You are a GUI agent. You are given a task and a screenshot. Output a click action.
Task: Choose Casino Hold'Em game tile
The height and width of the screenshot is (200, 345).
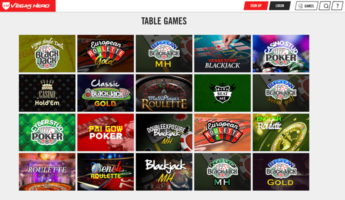[x=47, y=93]
